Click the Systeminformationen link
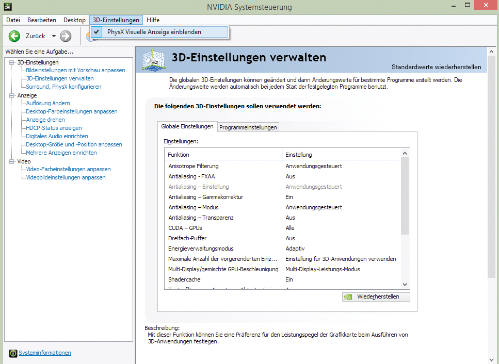 45,353
